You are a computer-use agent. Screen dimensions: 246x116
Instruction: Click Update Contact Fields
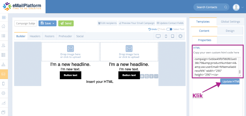170,23
